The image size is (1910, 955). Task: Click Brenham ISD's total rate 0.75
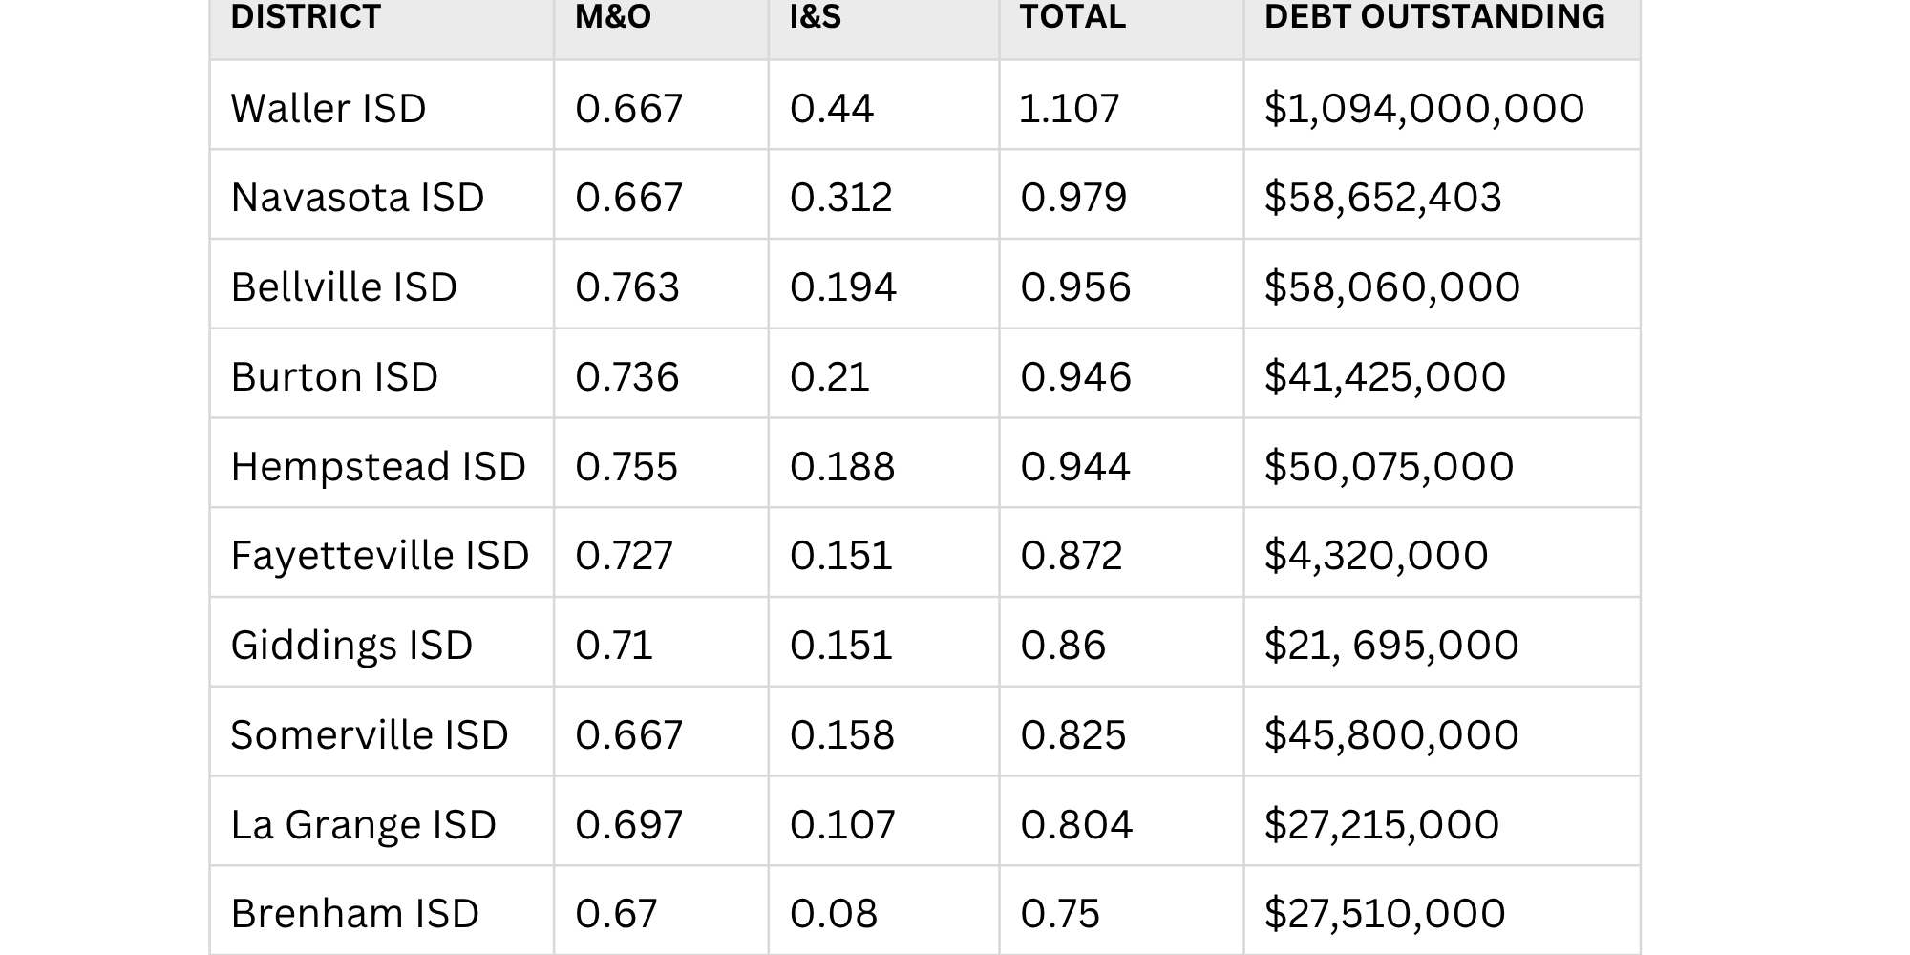(x=1060, y=914)
